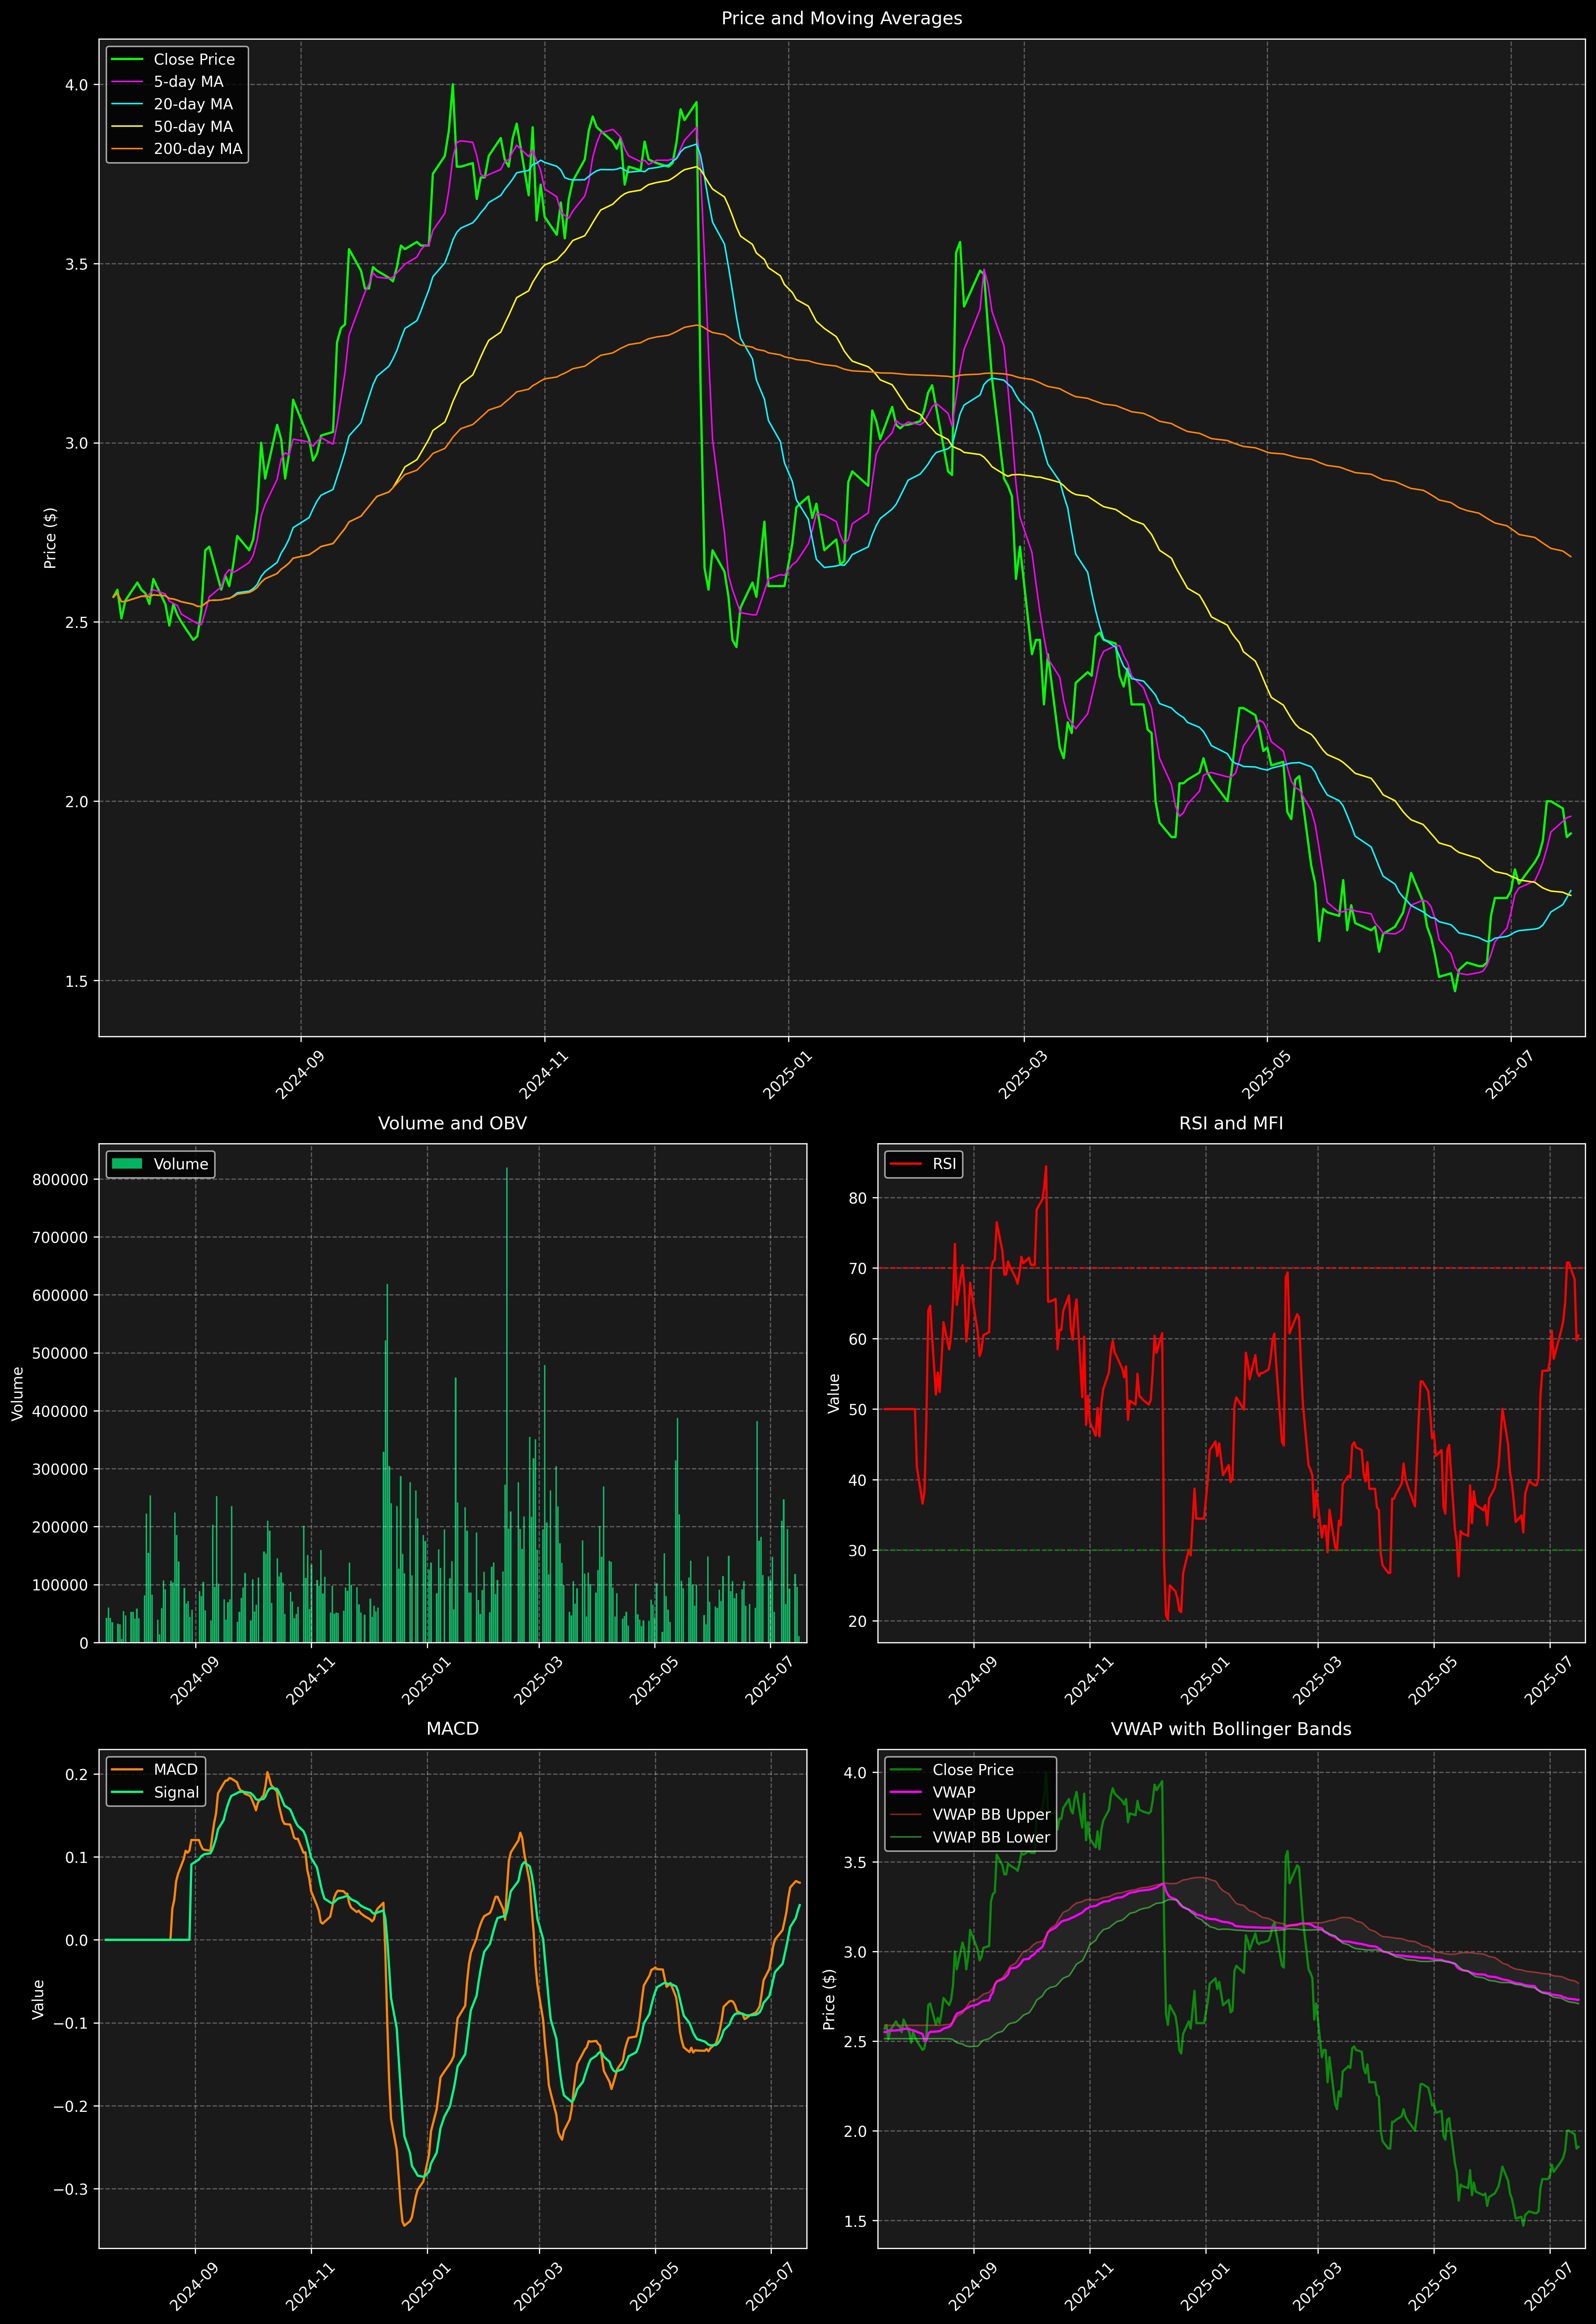Click the 'MACD' entry in the MACD legend
The image size is (1596, 2324).
(x=176, y=1770)
